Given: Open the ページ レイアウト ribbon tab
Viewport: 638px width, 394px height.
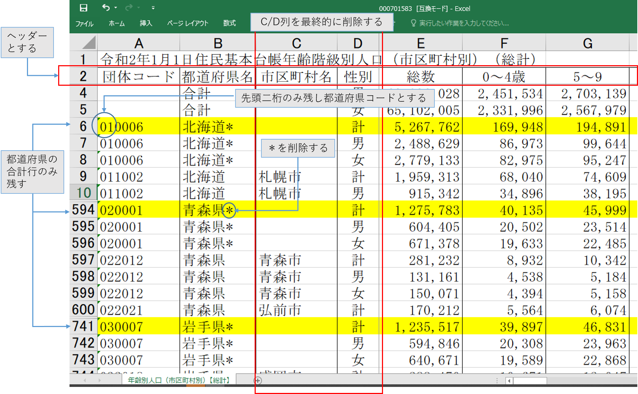Looking at the screenshot, I should [x=188, y=23].
